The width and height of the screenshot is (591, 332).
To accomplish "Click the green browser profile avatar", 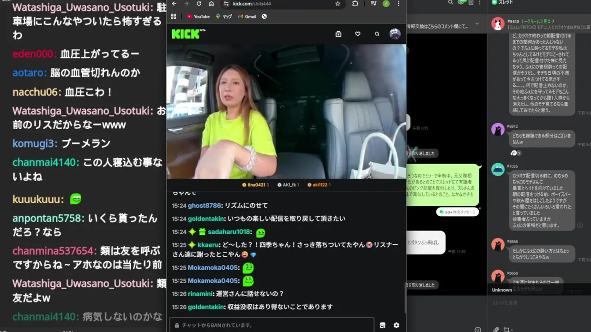I will pos(386,4).
